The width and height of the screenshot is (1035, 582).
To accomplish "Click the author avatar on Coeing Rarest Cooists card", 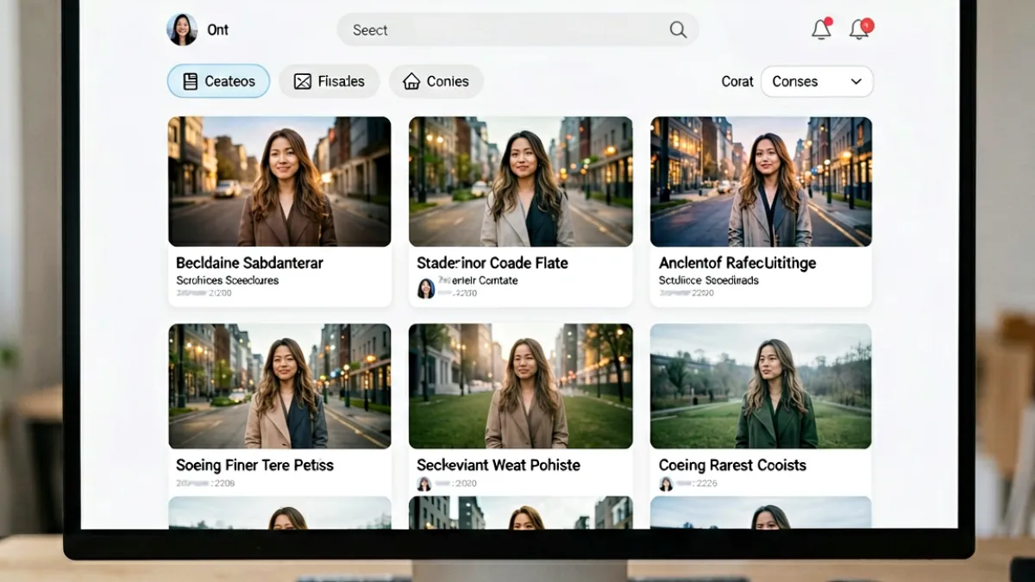I will click(x=666, y=484).
